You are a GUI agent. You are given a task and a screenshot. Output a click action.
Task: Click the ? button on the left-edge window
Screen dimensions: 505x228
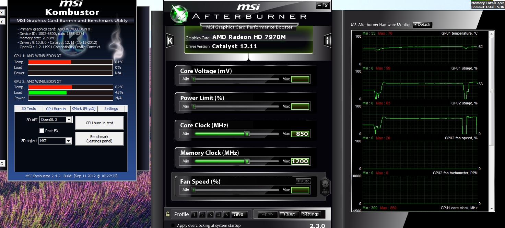coord(2,21)
